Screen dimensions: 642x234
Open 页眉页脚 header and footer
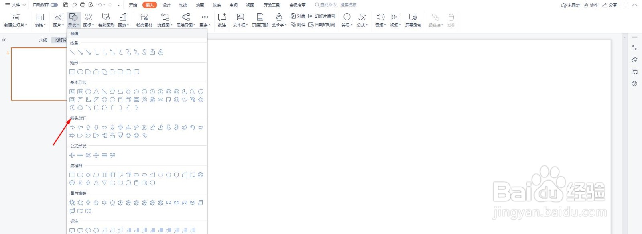[x=260, y=20]
